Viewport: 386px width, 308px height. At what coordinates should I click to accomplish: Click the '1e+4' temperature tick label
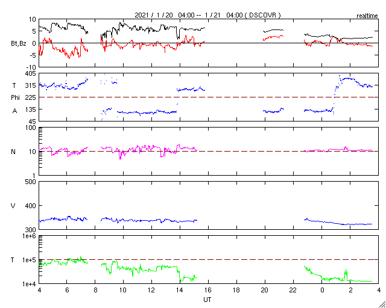pyautogui.click(x=30, y=284)
